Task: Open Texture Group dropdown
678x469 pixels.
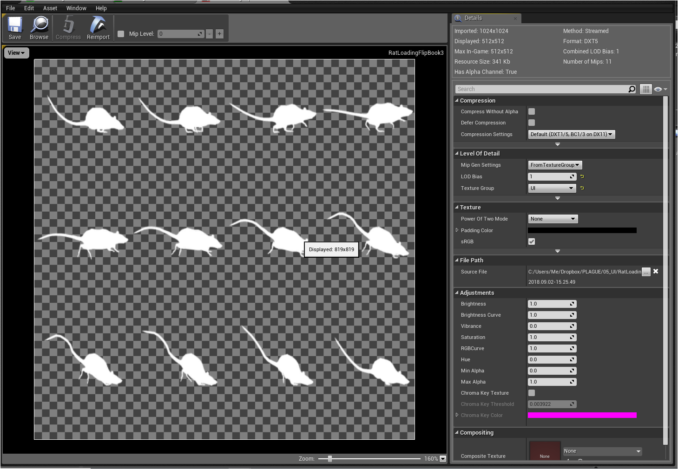Action: (552, 188)
